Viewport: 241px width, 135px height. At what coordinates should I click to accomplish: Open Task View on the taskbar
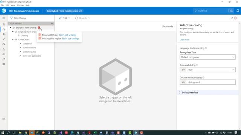[x=14, y=132]
